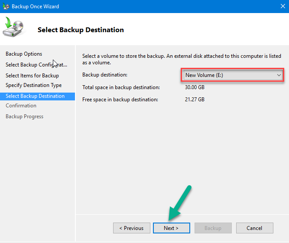289x243 pixels.
Task: Click the 30.00 GB total space value
Action: pyautogui.click(x=195, y=87)
